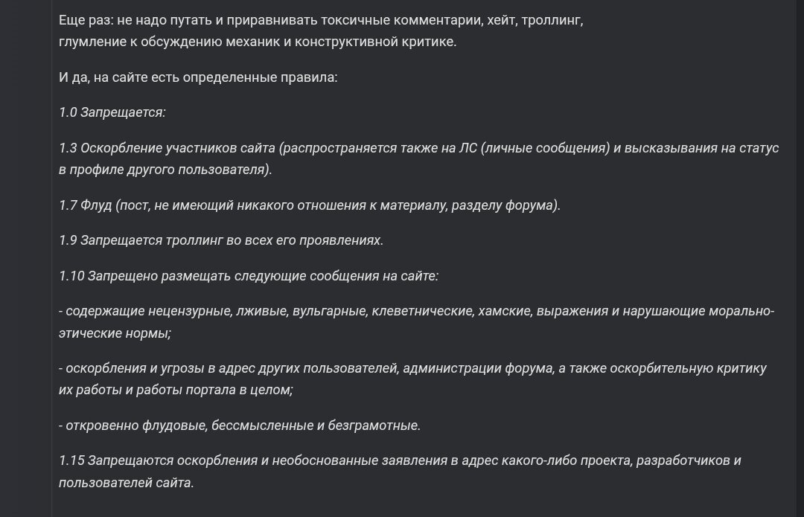This screenshot has height=517, width=804.
Task: Click the item "- откровенно флудовые, бессмысленные и безграмотные."
Action: 240,426
